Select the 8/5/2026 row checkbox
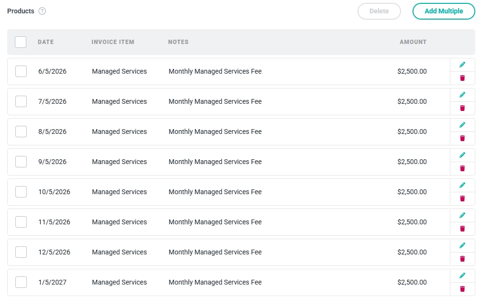 click(21, 132)
